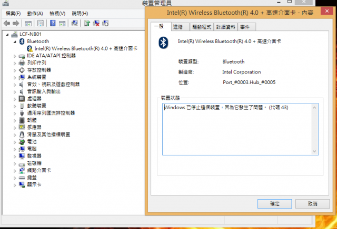Viewport: 337px width, 229px height.
Task: Open the 檢視(V) menu
Action: pyautogui.click(x=57, y=14)
